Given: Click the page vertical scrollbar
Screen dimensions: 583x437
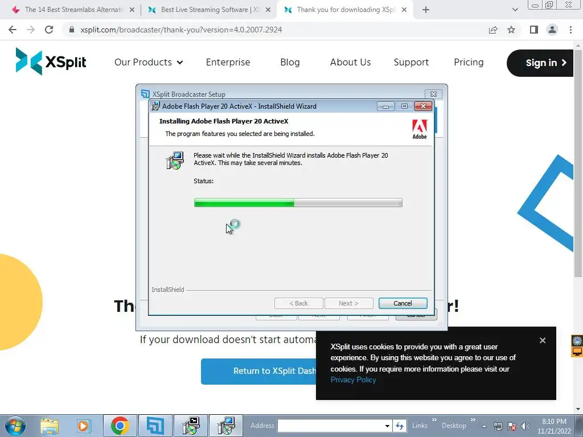Looking at the screenshot, I should 578,163.
